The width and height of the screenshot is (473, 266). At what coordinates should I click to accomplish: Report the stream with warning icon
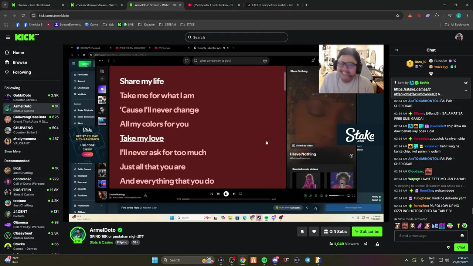[377, 244]
